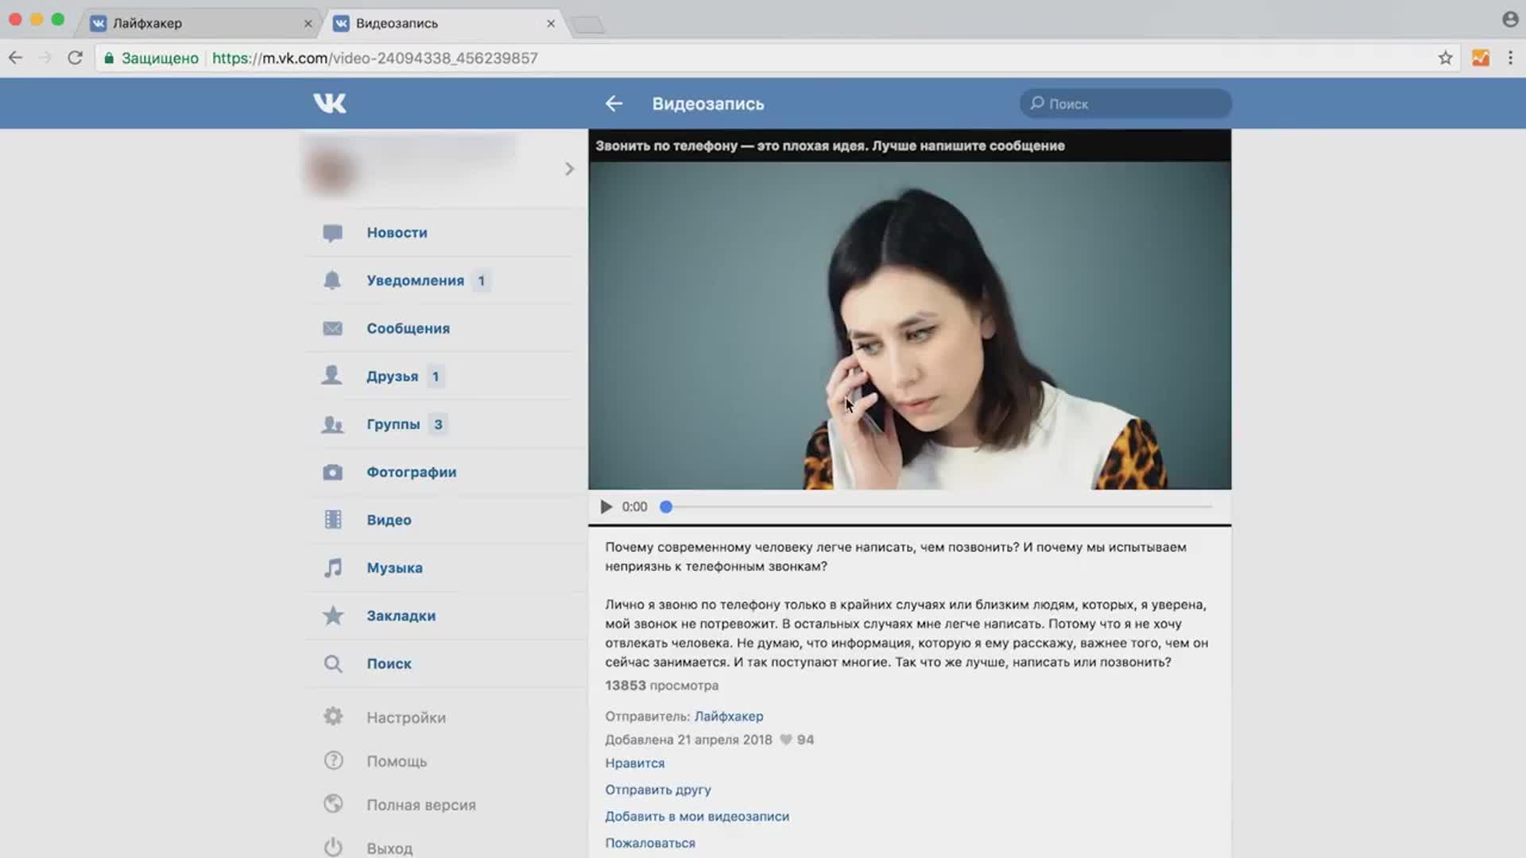Click the Сообщения envelope icon
This screenshot has width=1526, height=858.
(333, 328)
